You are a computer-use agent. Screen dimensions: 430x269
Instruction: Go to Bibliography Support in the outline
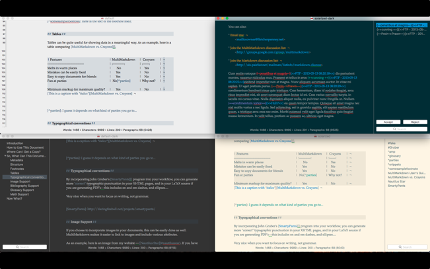pos(24,186)
